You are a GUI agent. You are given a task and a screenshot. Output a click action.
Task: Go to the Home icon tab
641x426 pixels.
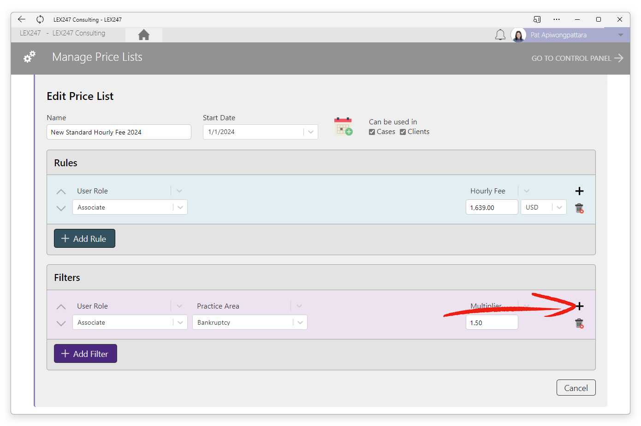[x=144, y=35]
